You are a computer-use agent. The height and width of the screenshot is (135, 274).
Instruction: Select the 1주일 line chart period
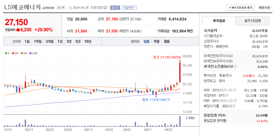click(x=38, y=41)
